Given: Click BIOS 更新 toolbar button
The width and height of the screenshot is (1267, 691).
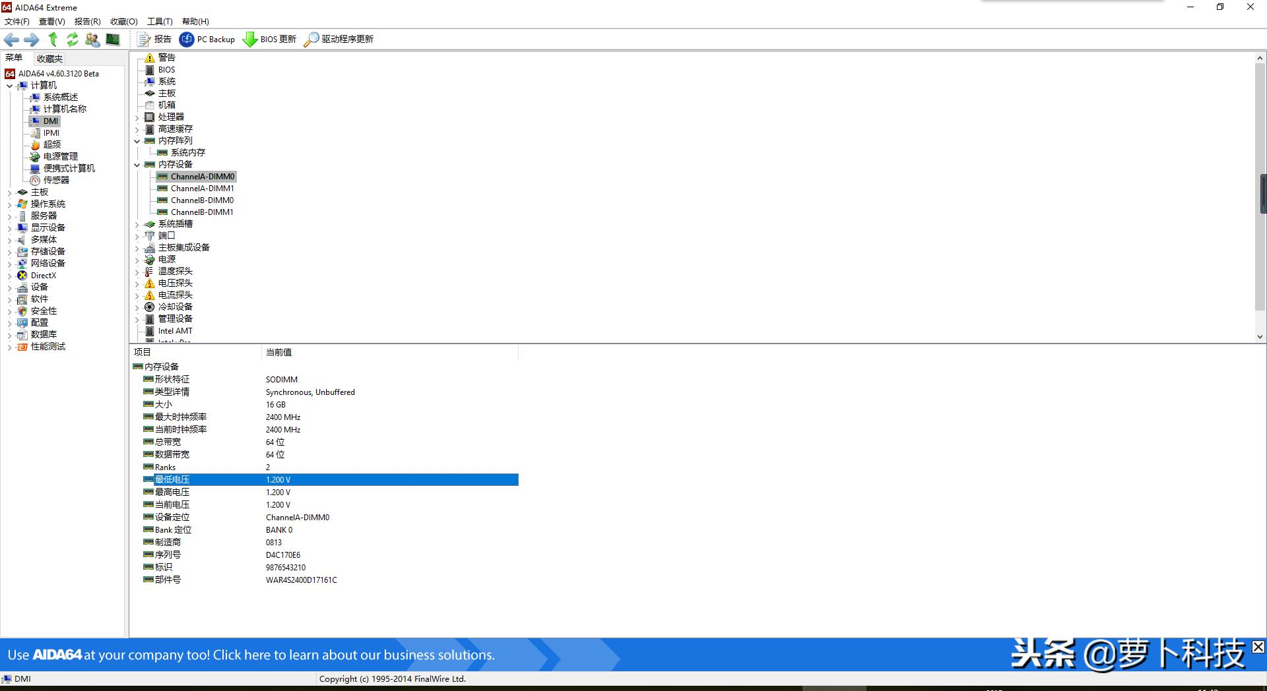Looking at the screenshot, I should [269, 40].
